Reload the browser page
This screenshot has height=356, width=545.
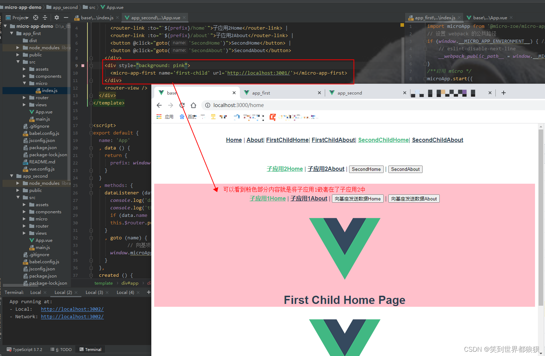tap(182, 105)
